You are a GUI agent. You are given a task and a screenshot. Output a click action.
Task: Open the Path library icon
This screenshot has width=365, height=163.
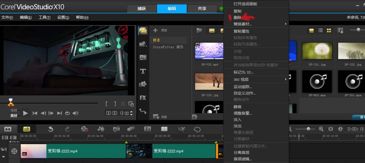tap(143, 111)
